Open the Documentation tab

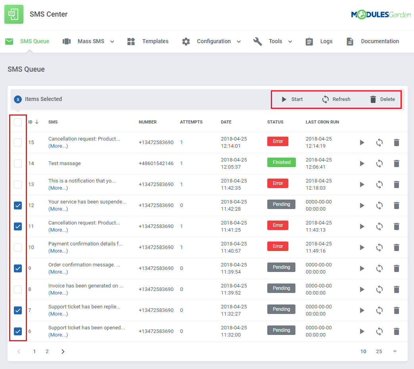click(x=372, y=42)
